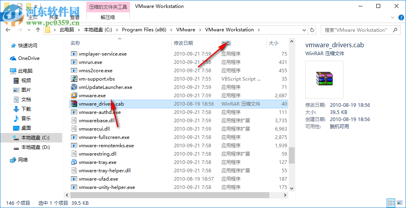Click vmware-authd.exe file icon
The image size is (406, 208).
pos(74,112)
